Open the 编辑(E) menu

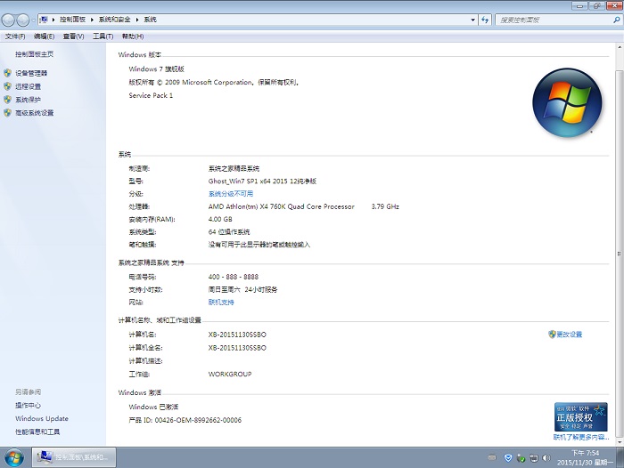[x=44, y=36]
